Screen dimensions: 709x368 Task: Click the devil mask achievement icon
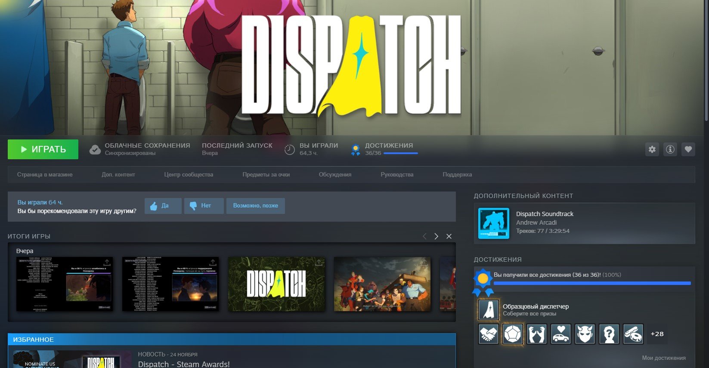(x=585, y=334)
